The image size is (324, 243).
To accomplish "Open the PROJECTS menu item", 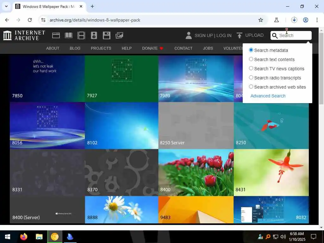I will pyautogui.click(x=101, y=48).
